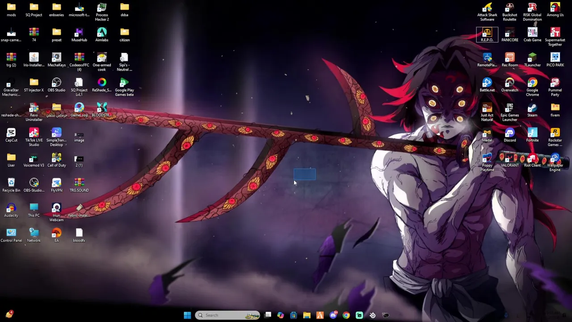Select the This PC icon

coord(34,210)
